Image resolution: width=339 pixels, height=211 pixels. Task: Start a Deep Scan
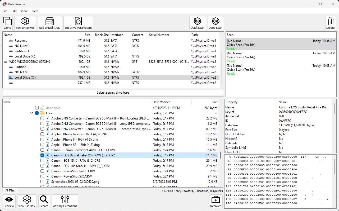tap(216, 23)
